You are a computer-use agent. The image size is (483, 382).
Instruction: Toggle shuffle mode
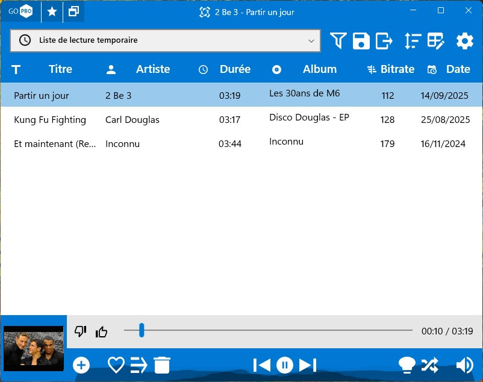430,365
